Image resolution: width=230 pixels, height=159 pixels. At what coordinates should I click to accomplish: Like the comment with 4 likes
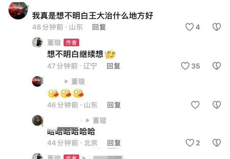click(x=190, y=27)
